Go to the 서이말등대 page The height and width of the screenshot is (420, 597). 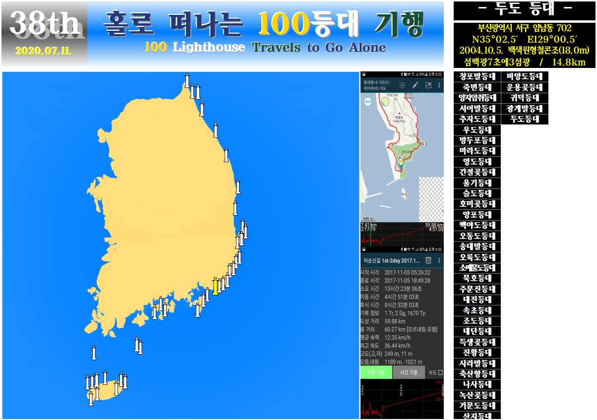477,109
